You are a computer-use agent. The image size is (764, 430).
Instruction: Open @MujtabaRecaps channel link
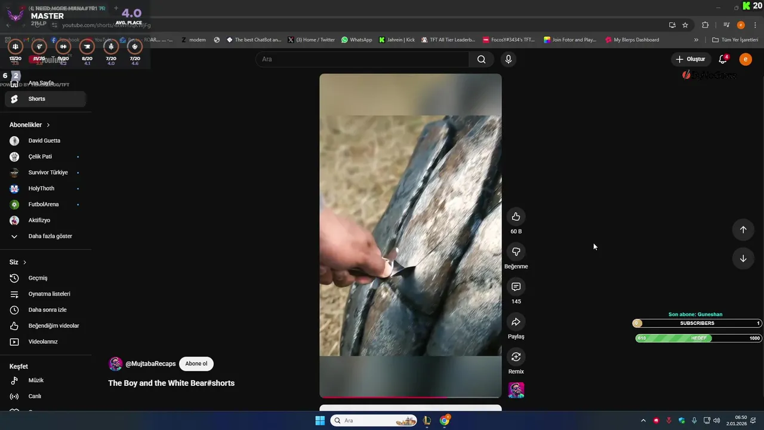pos(150,364)
